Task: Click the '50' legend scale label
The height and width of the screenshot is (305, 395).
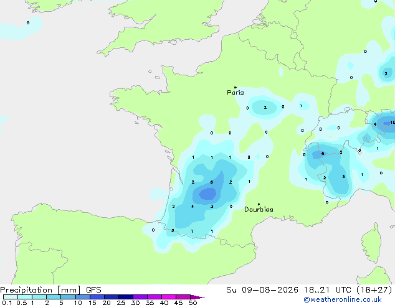Action: [193, 303]
